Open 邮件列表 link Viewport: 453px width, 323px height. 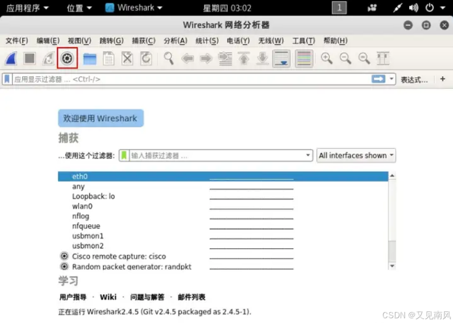(x=191, y=297)
